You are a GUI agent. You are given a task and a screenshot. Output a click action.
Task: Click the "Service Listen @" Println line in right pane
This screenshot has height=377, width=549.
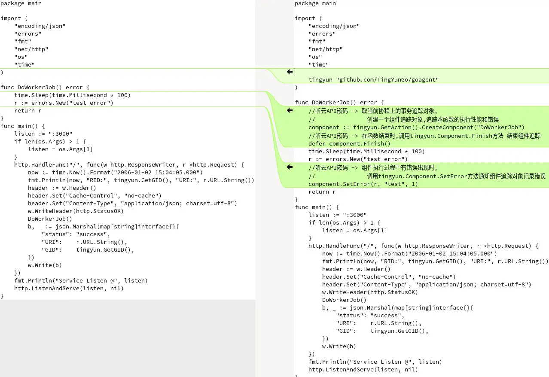click(x=375, y=362)
